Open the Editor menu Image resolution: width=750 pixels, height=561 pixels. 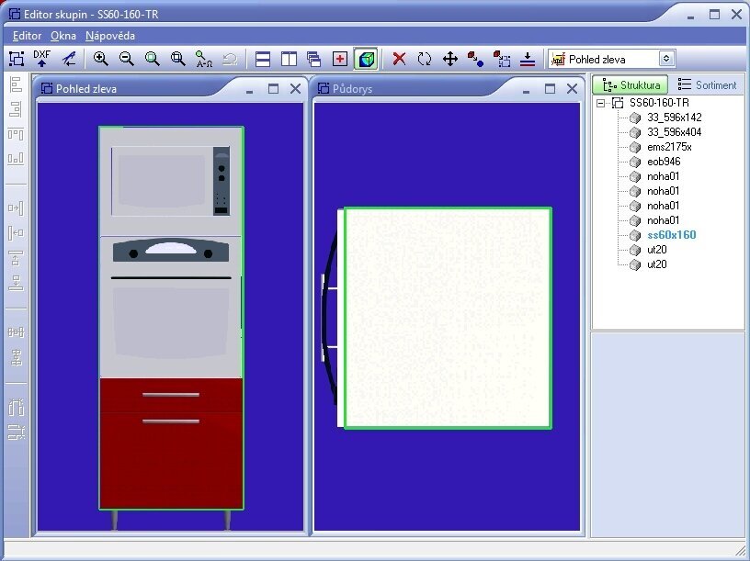(27, 36)
